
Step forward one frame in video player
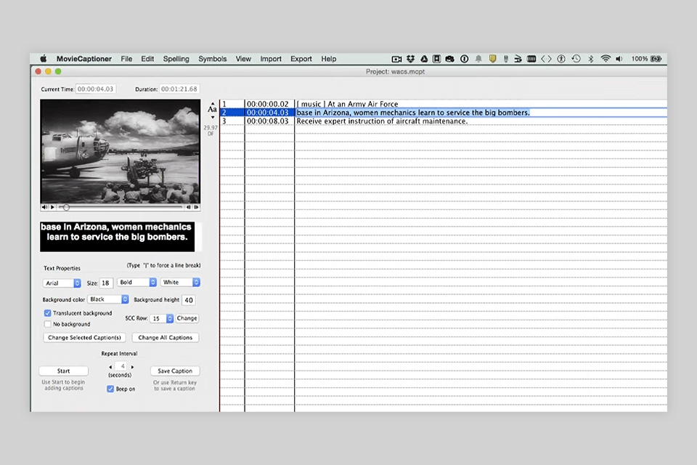(195, 207)
